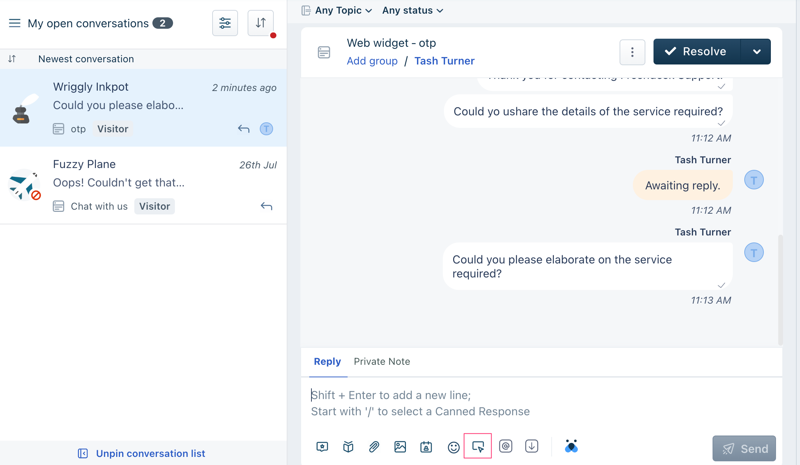Click the three-dot conversation options menu
Image resolution: width=800 pixels, height=465 pixels.
[632, 52]
